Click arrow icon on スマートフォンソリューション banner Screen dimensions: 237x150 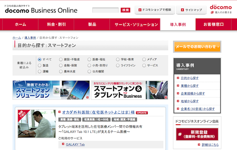pos(87,97)
